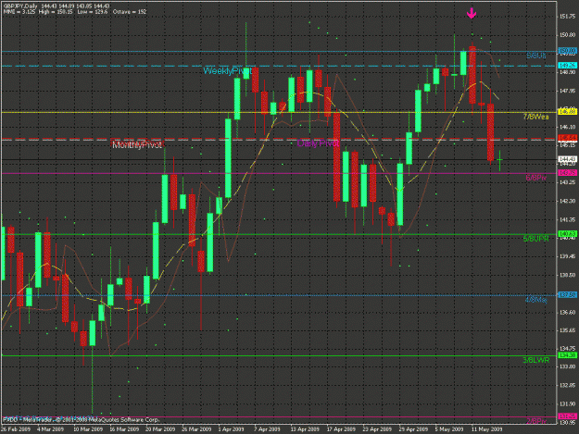The height and width of the screenshot is (434, 579).
Task: Click the 11 May 2009 date label
Action: [x=486, y=429]
